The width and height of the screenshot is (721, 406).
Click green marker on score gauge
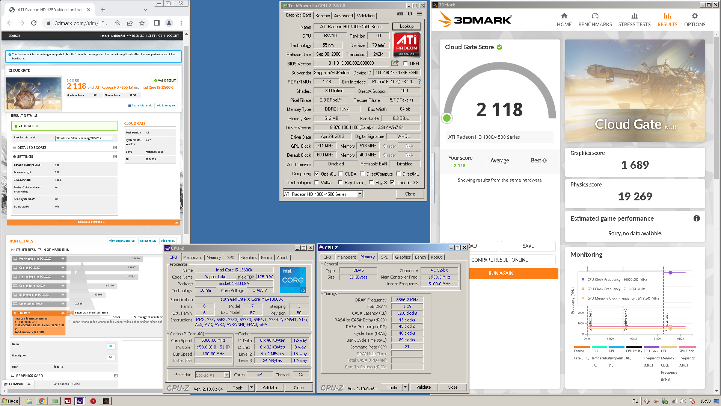pos(447,118)
